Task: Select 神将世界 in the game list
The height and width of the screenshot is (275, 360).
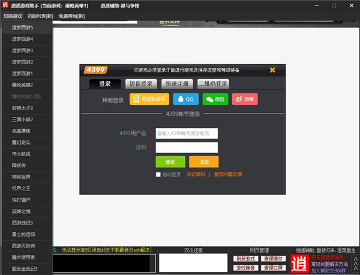Action: pyautogui.click(x=27, y=177)
